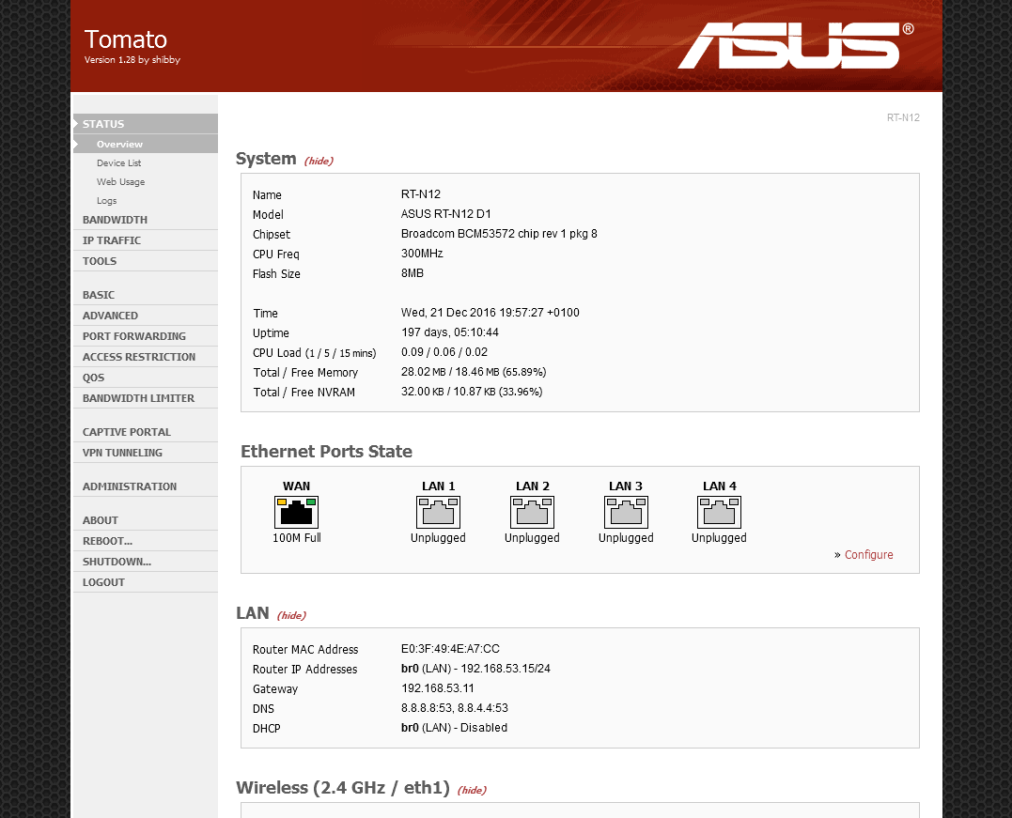Click the gateway value 192.168.53.11

point(438,688)
